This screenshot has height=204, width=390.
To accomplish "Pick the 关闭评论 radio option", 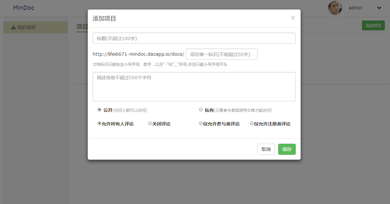I will click(x=150, y=124).
